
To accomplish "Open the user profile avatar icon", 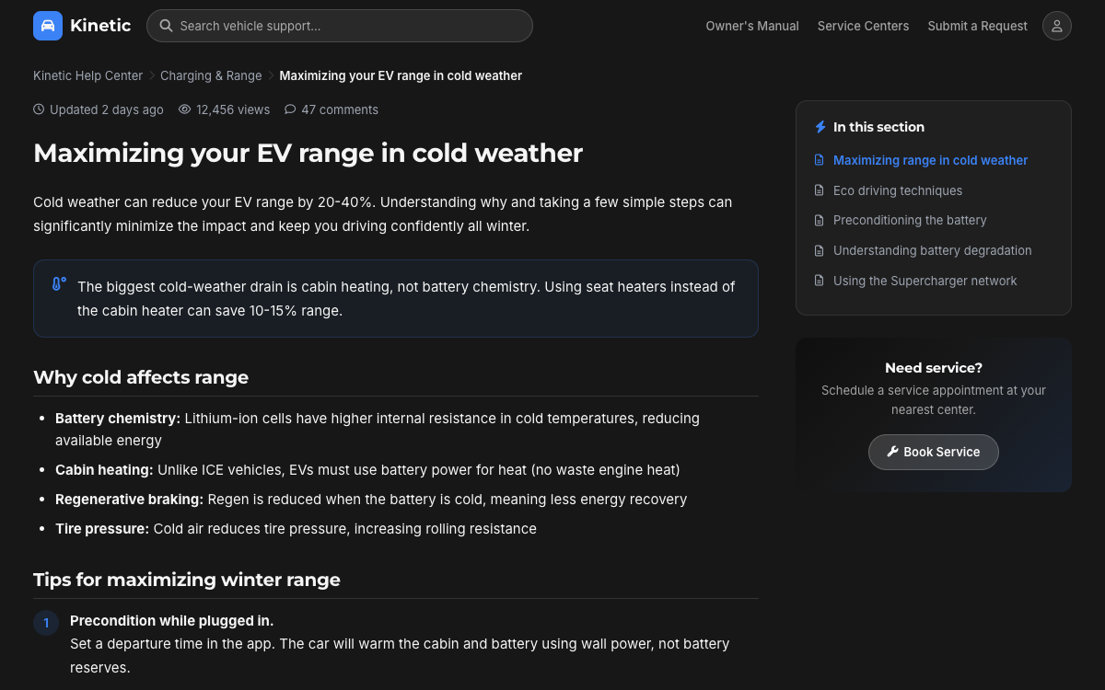I will pyautogui.click(x=1057, y=26).
